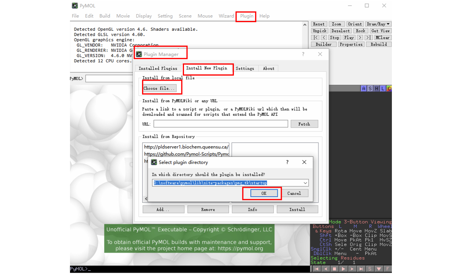Click the Fetch button
Image resolution: width=466 pixels, height=280 pixels.
304,124
